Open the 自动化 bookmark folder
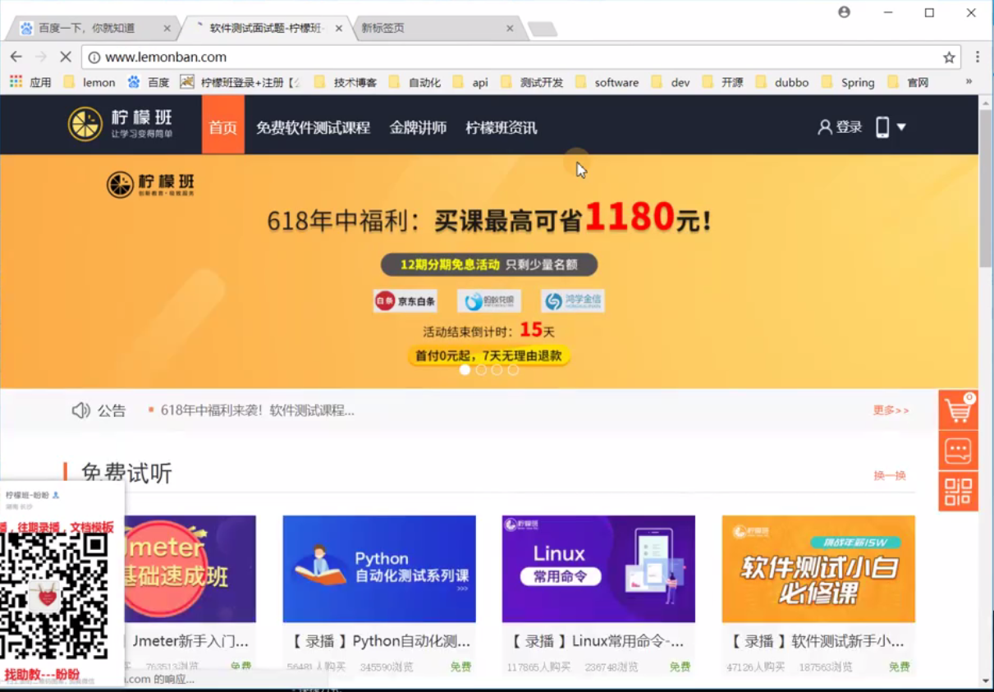 coord(415,82)
